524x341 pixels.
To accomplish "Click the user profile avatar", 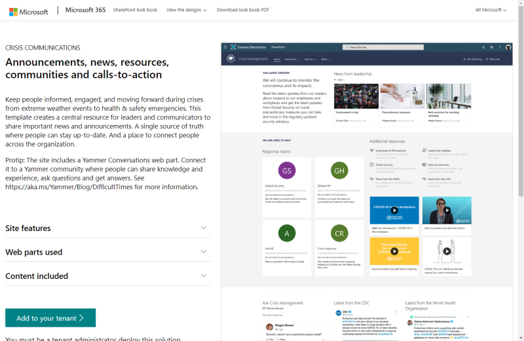I will [508, 47].
